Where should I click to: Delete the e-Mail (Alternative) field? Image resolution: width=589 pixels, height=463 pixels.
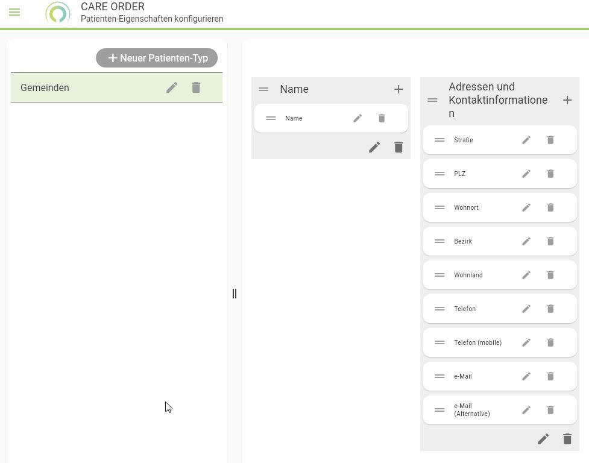(550, 410)
